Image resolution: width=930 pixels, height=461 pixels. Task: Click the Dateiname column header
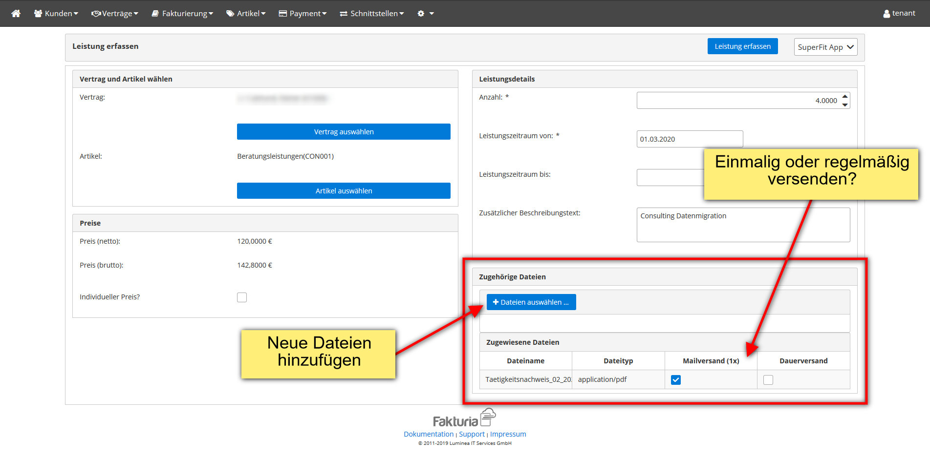pos(526,361)
